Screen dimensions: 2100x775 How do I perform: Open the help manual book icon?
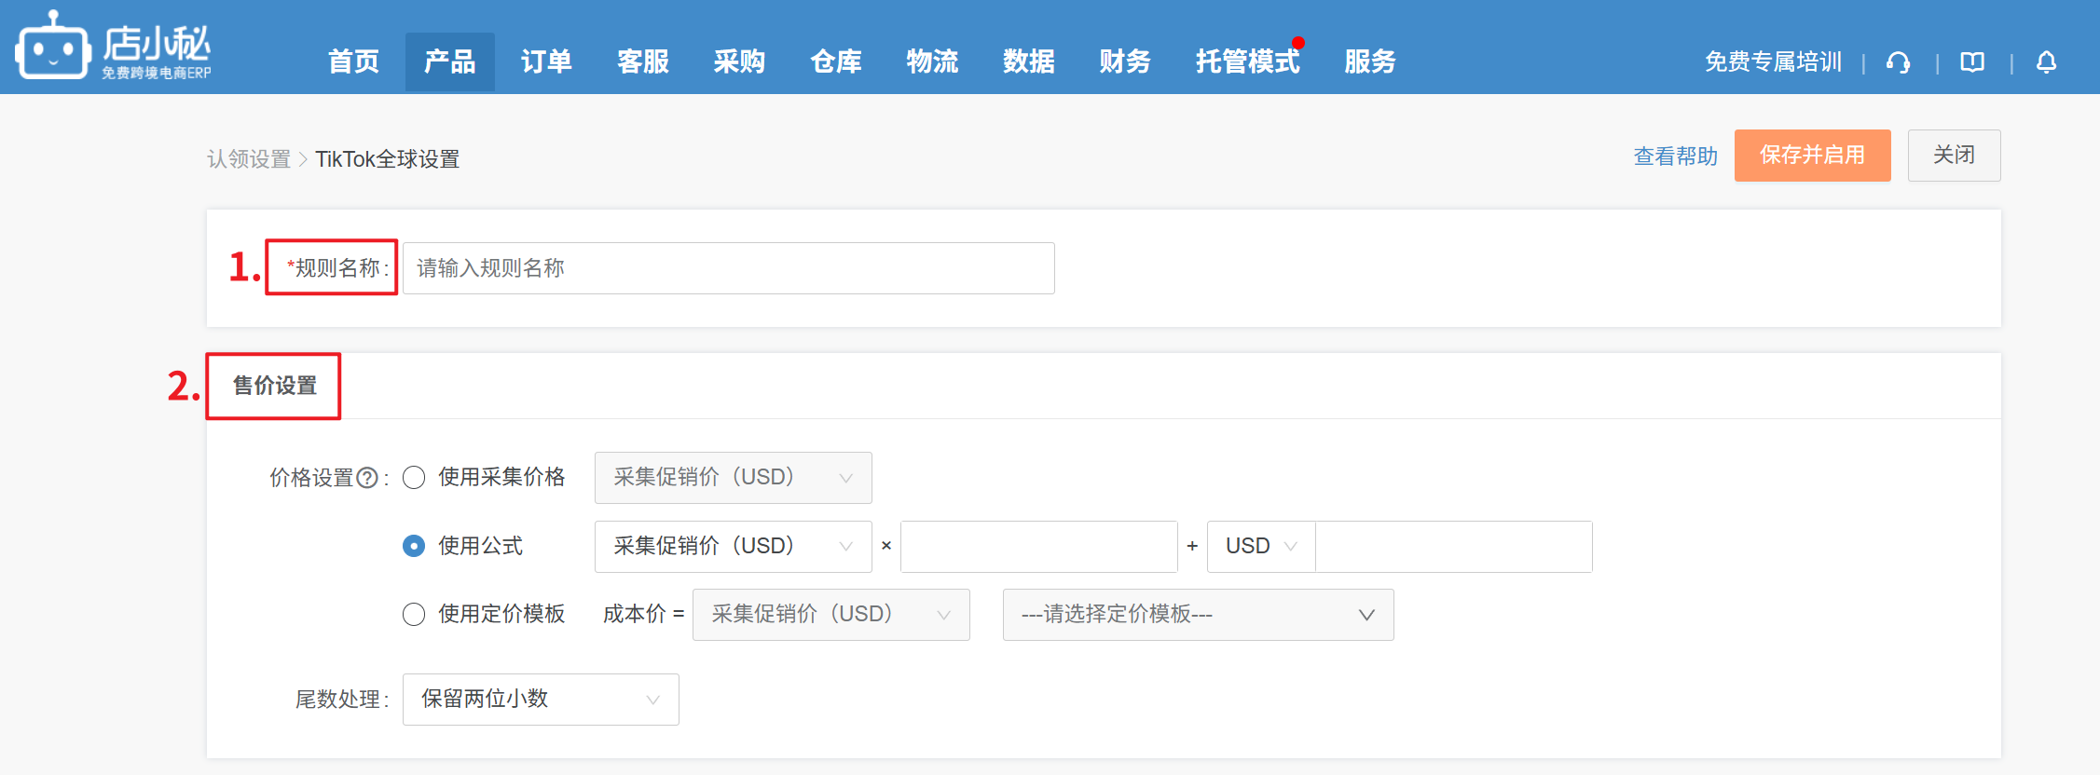tap(1972, 62)
